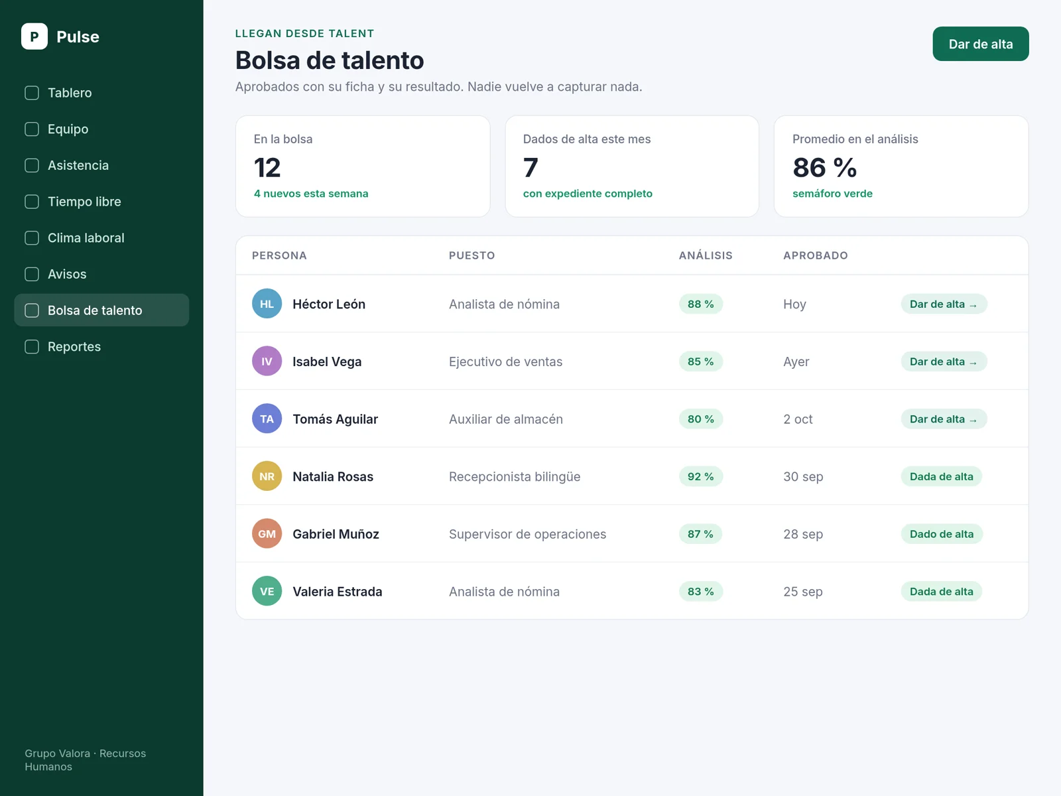Click Gabriel Muñoz's GM avatar
This screenshot has width=1061, height=796.
[267, 534]
